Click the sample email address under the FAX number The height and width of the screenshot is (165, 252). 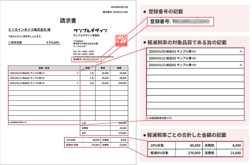(93, 57)
